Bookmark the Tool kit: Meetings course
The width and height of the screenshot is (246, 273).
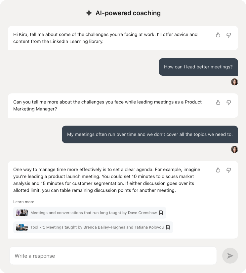168,227
